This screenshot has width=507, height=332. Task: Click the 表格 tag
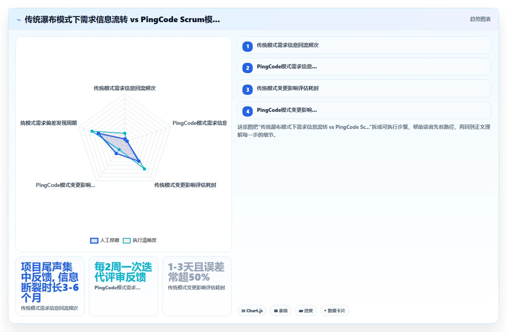(280, 311)
